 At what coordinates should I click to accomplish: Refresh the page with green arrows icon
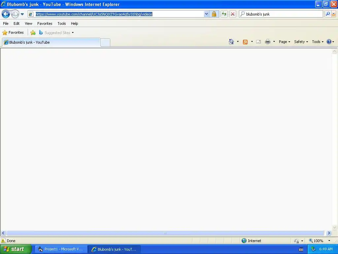[224, 14]
